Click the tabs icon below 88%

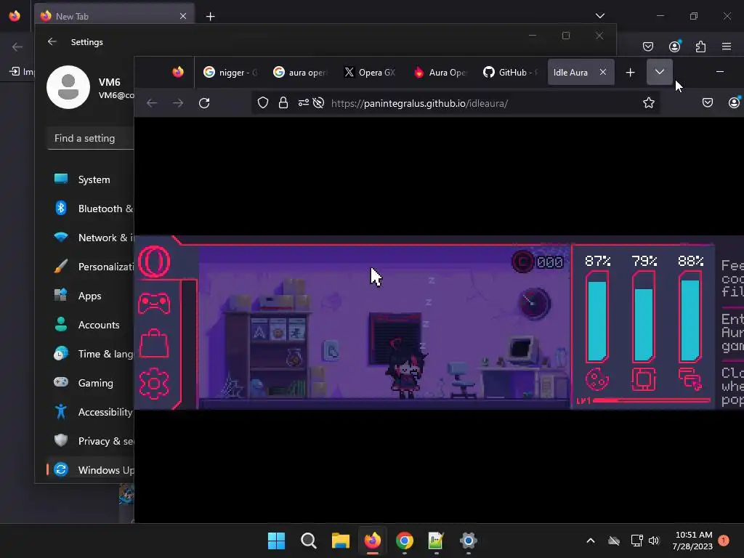690,379
